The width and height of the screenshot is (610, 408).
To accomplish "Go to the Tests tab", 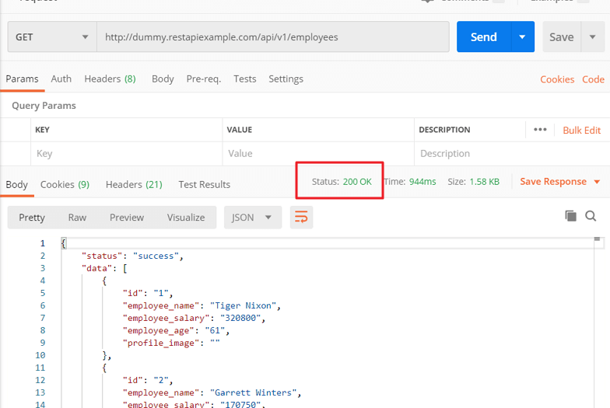I will (x=244, y=79).
